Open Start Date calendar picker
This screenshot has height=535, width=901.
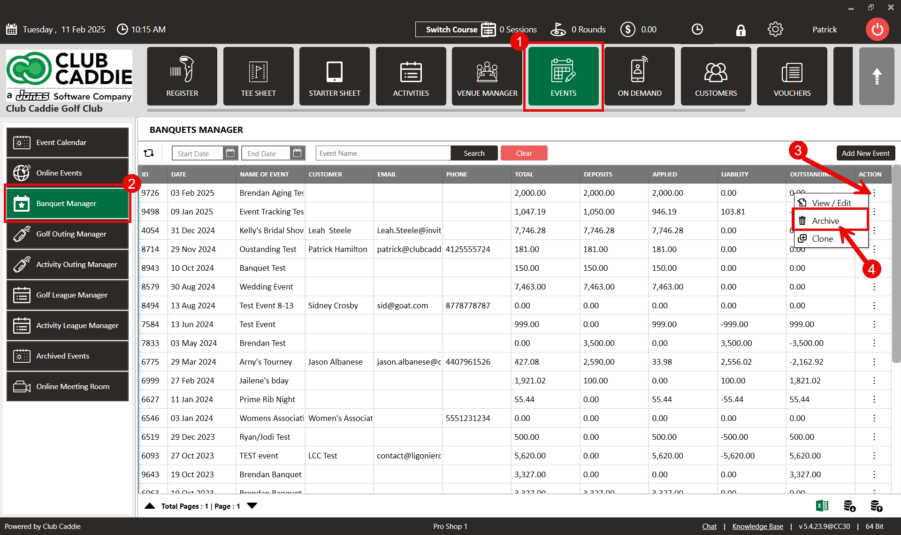tap(230, 153)
